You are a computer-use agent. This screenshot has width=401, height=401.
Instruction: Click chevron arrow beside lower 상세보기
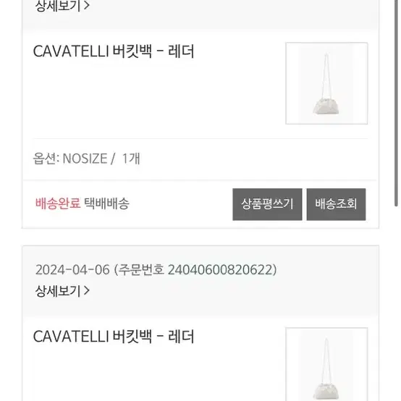click(87, 291)
